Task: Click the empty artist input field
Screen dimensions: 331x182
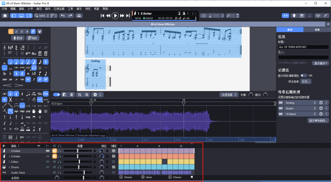Action: pos(303,57)
